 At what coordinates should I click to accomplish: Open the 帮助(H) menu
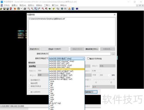[63, 5]
